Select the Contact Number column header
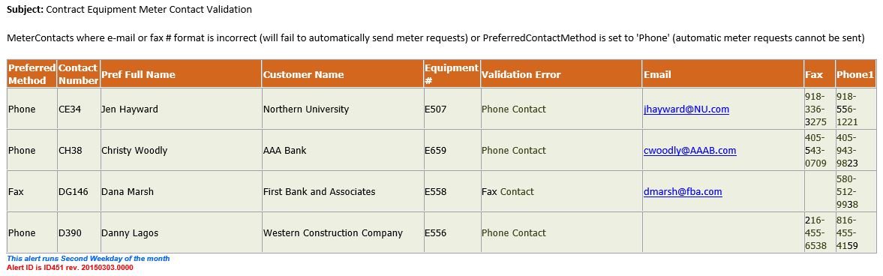Viewport: 883px width, 276px height. [x=78, y=74]
